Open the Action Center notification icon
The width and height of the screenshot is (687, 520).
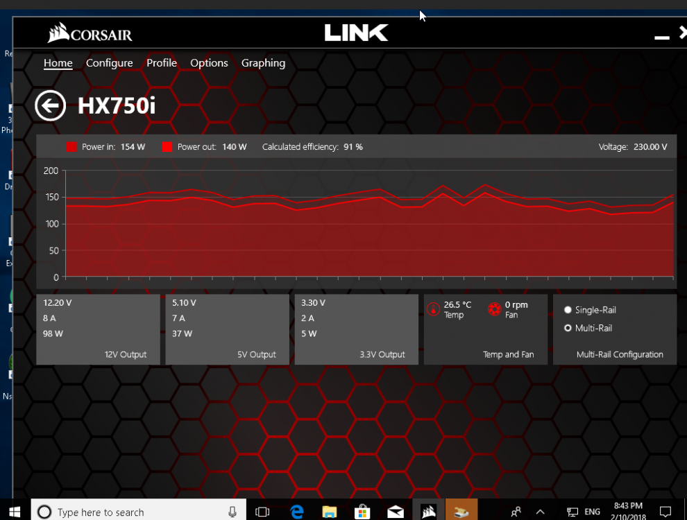point(665,511)
